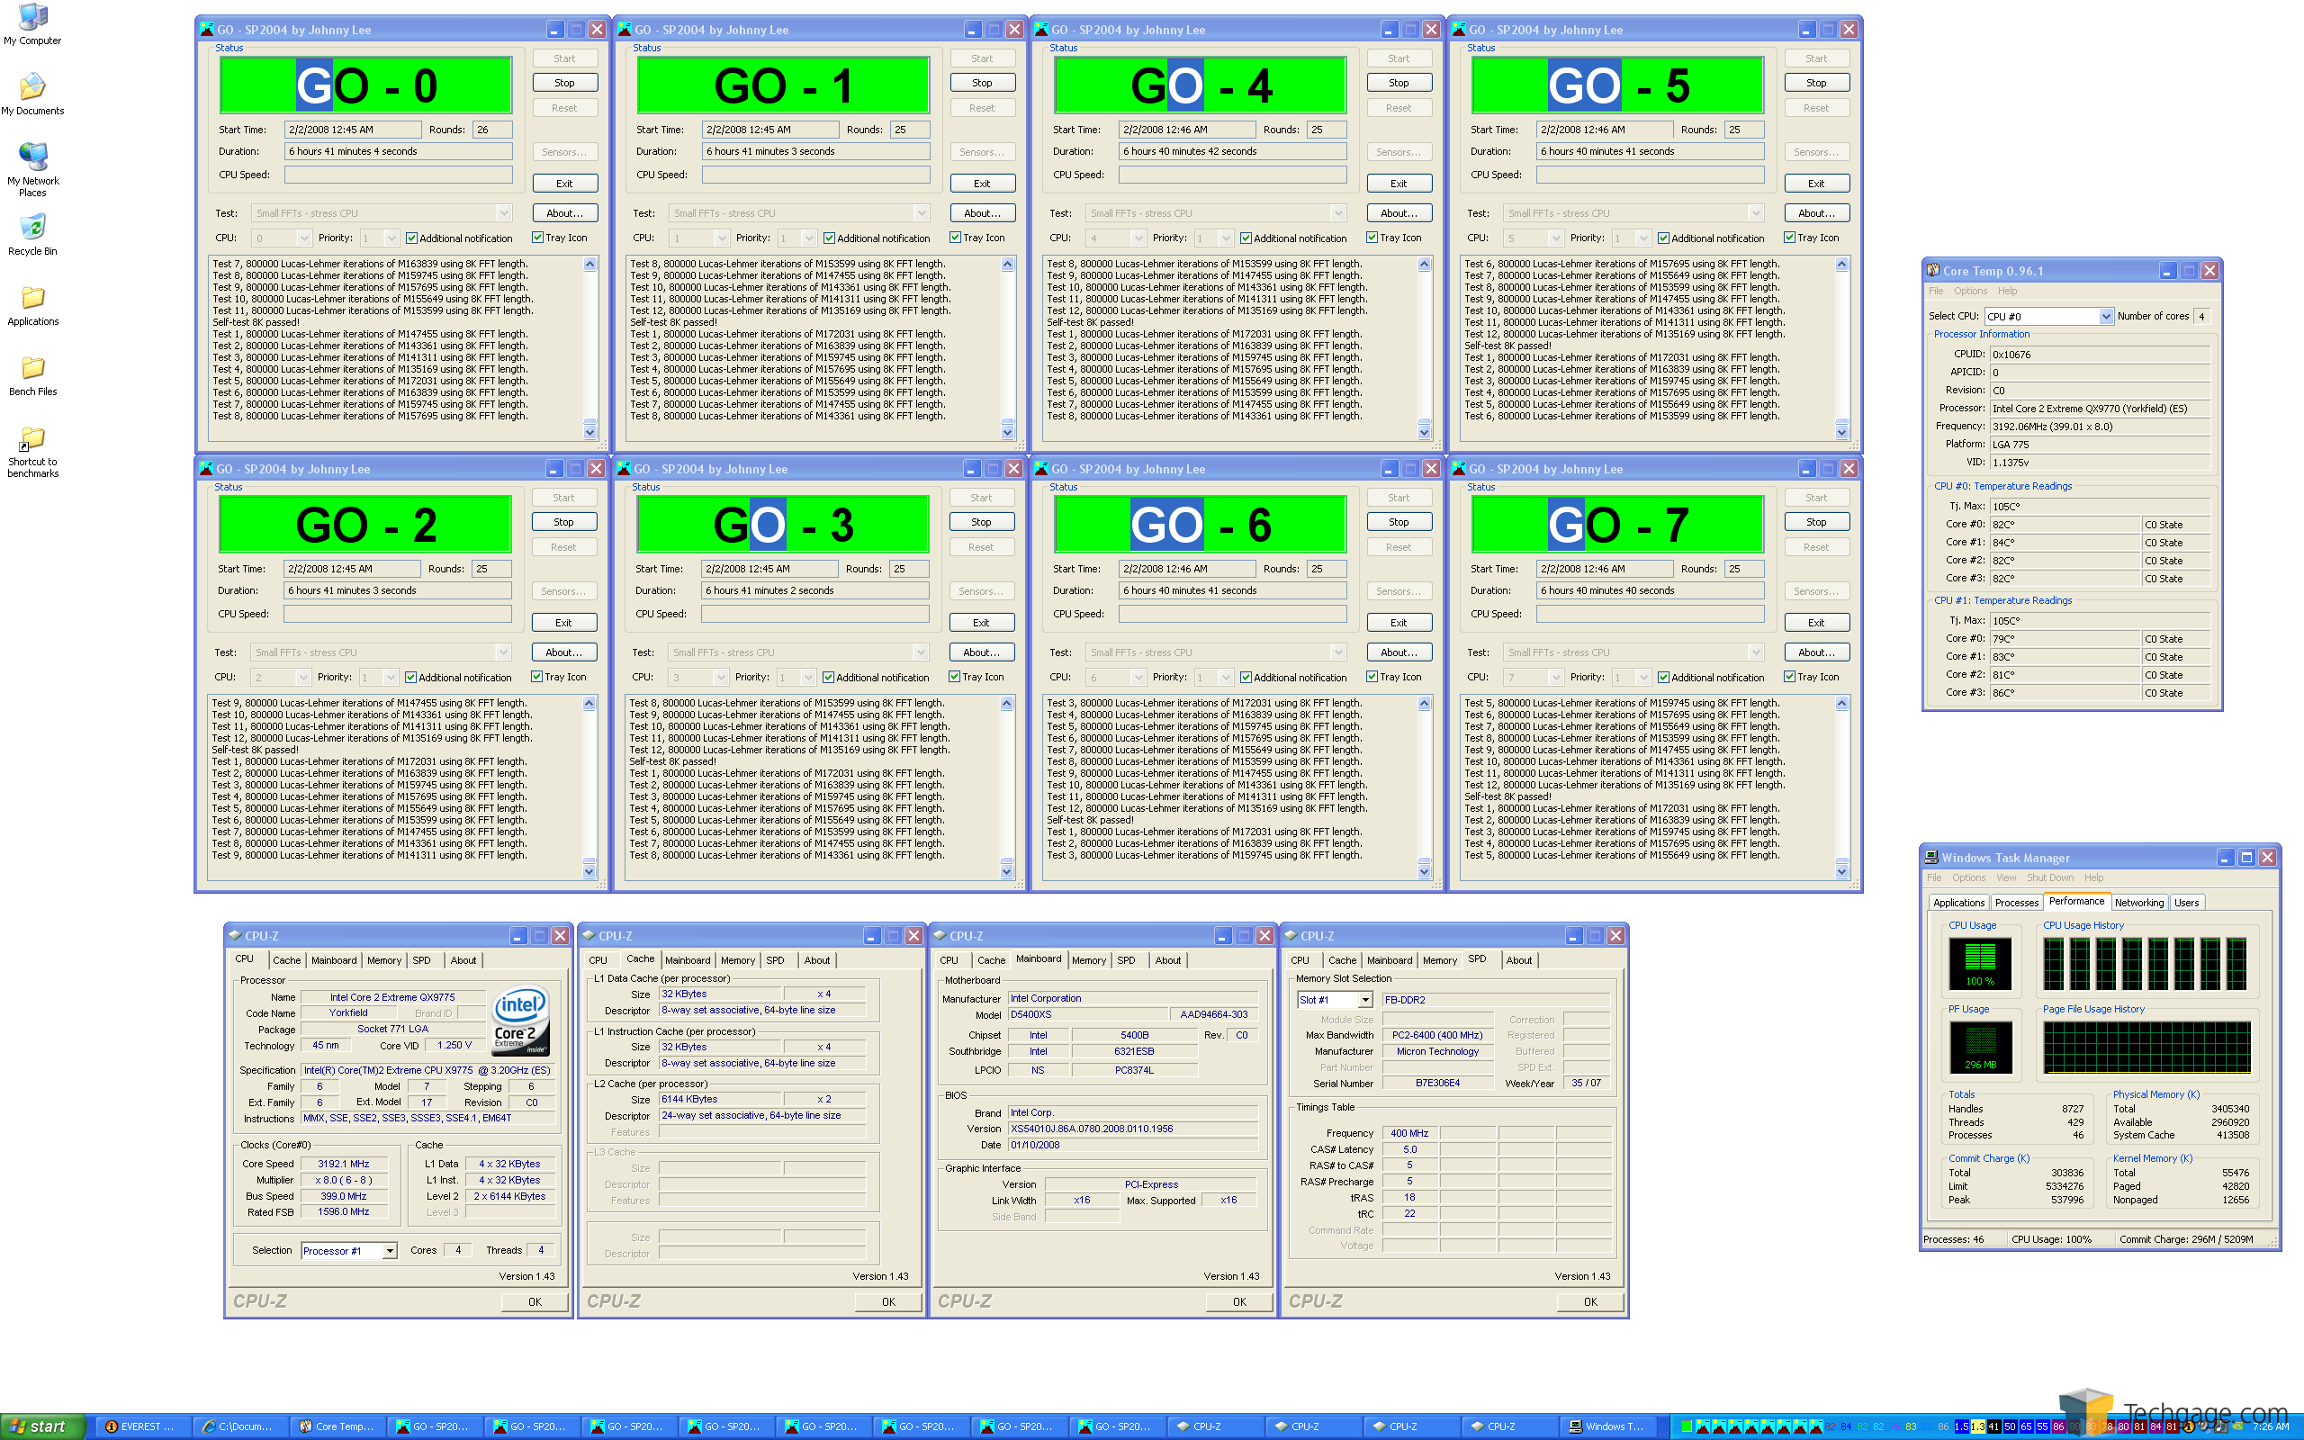Toggle Additional notification in GO - 5 window
Viewport: 2304px width, 1440px height.
coord(1711,238)
